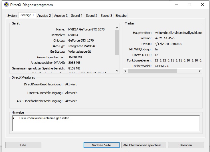The width and height of the screenshot is (210, 152).
Task: Click the Hersteller value NVIDIA
Action: click(73, 35)
